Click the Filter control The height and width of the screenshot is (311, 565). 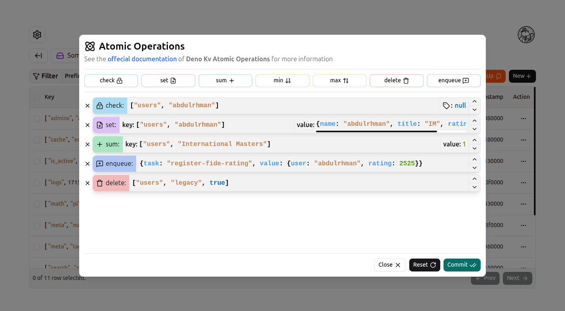click(x=45, y=76)
